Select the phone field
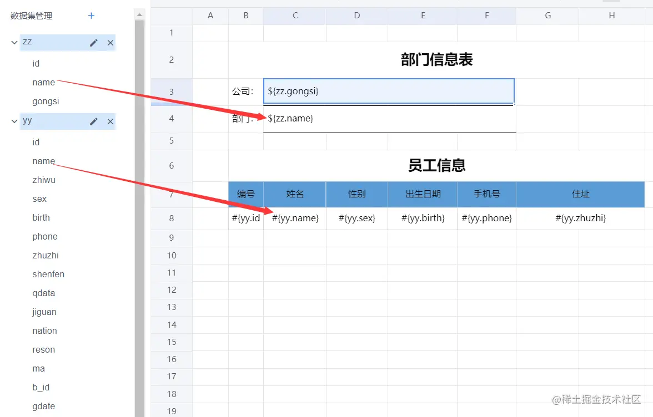Screen dimensions: 653x417 point(45,237)
